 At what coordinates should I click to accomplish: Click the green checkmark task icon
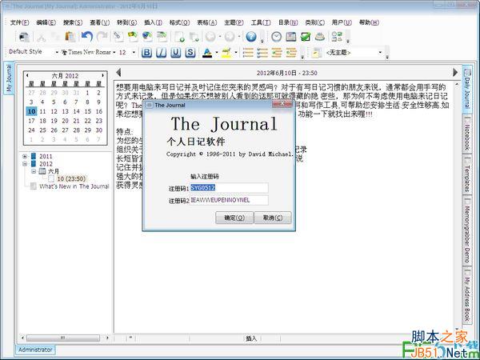(x=306, y=37)
